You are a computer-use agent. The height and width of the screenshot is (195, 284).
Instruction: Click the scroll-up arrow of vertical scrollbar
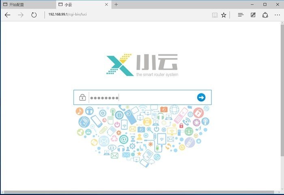click(x=282, y=23)
